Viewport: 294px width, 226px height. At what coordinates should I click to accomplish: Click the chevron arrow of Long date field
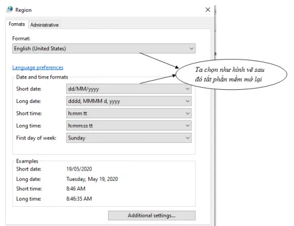[x=188, y=101]
